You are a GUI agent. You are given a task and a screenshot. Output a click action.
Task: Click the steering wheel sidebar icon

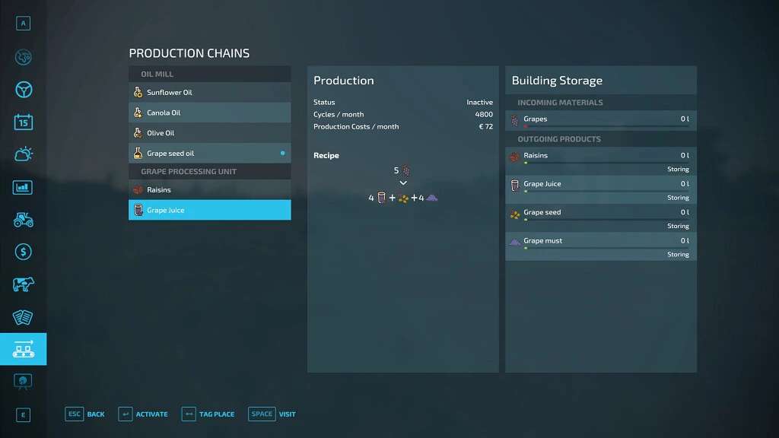pos(23,90)
